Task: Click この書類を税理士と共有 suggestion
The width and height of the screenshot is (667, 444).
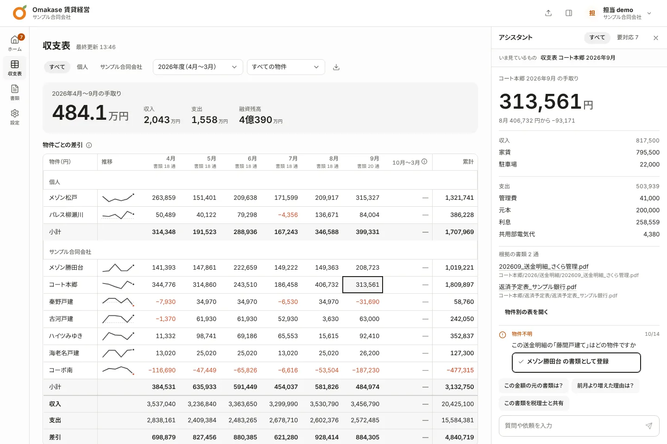Action: coord(534,403)
